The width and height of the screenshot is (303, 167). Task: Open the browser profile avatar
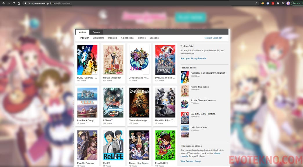tap(288, 3)
